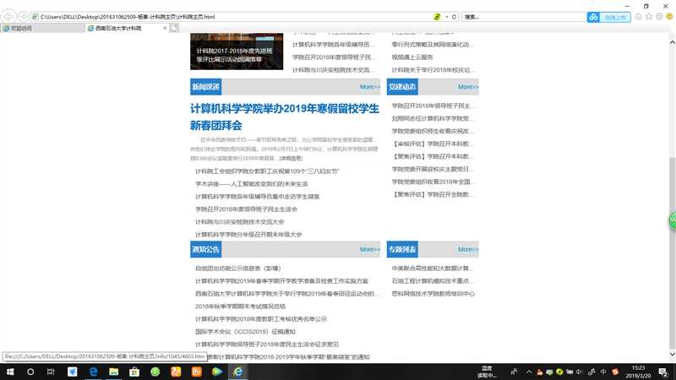Viewport: 676px width, 380px height.
Task: Open the taskbar volume icon
Action: (579, 372)
